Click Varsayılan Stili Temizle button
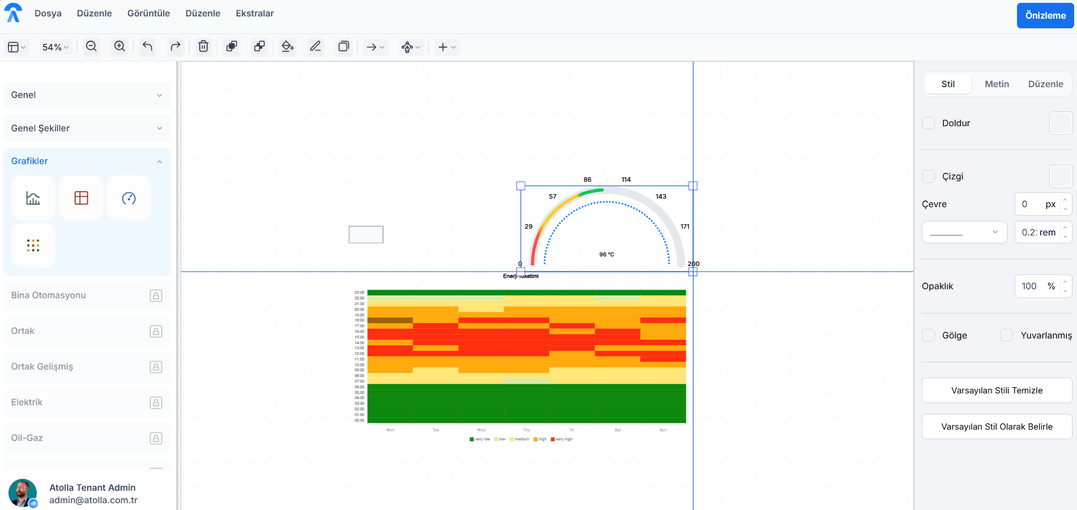Image resolution: width=1077 pixels, height=510 pixels. click(x=997, y=391)
